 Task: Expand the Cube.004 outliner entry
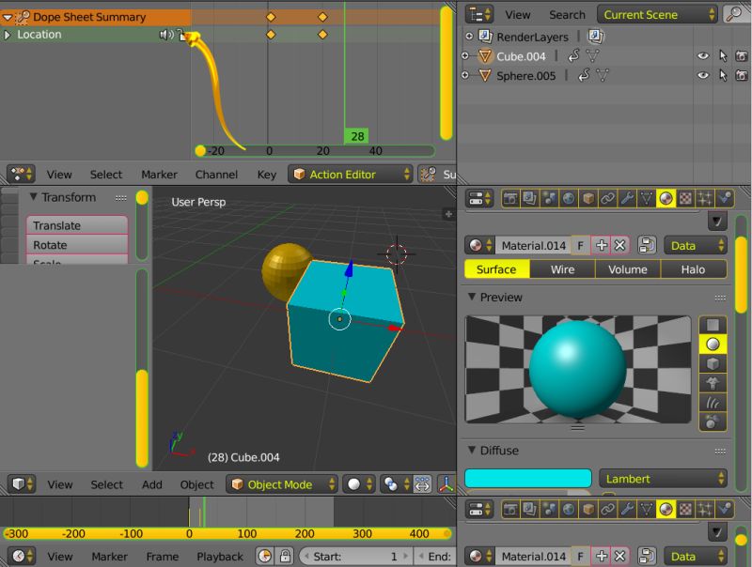pyautogui.click(x=464, y=56)
